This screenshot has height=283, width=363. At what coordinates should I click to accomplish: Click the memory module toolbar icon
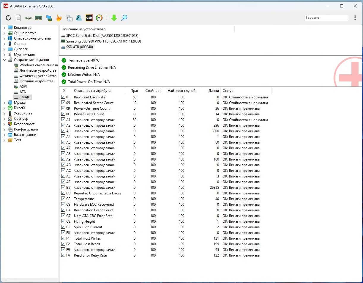pyautogui.click(x=38, y=18)
